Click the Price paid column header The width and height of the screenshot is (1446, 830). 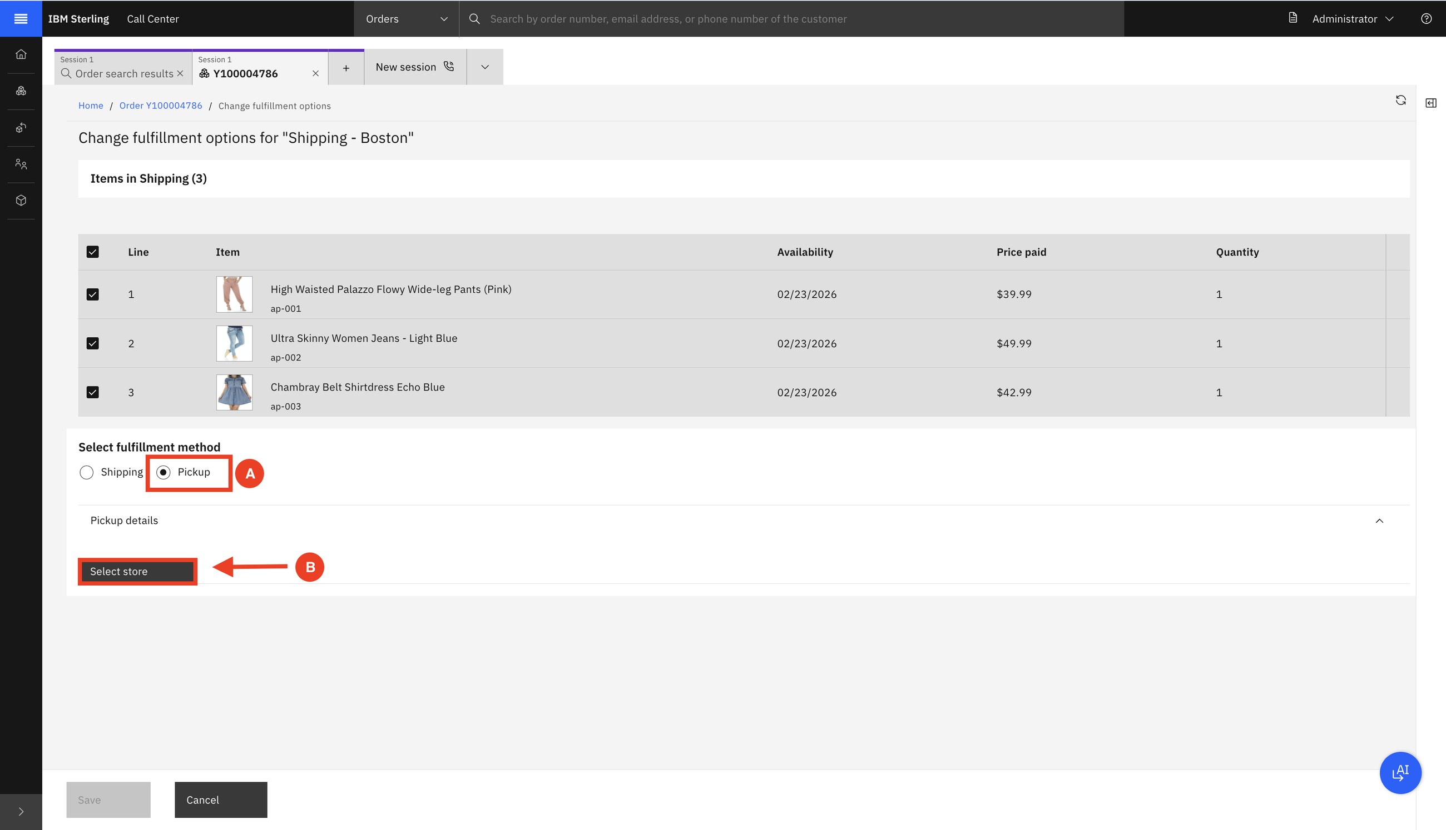1021,252
